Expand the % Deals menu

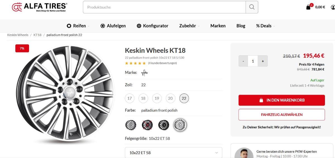click(x=265, y=26)
